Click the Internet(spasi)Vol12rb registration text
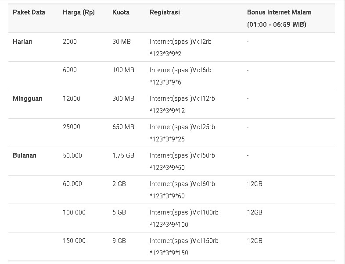The width and height of the screenshot is (345, 264). tap(182, 99)
